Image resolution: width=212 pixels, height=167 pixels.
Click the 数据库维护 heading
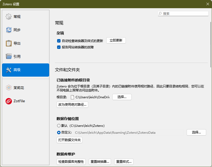coord(66,154)
